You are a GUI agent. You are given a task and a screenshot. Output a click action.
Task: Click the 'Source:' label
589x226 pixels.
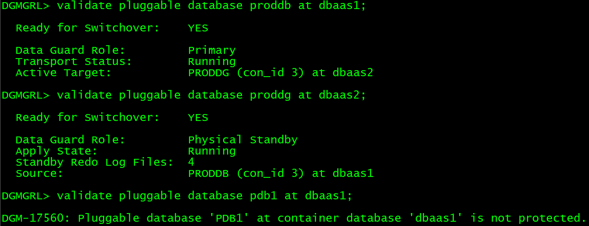click(x=39, y=174)
